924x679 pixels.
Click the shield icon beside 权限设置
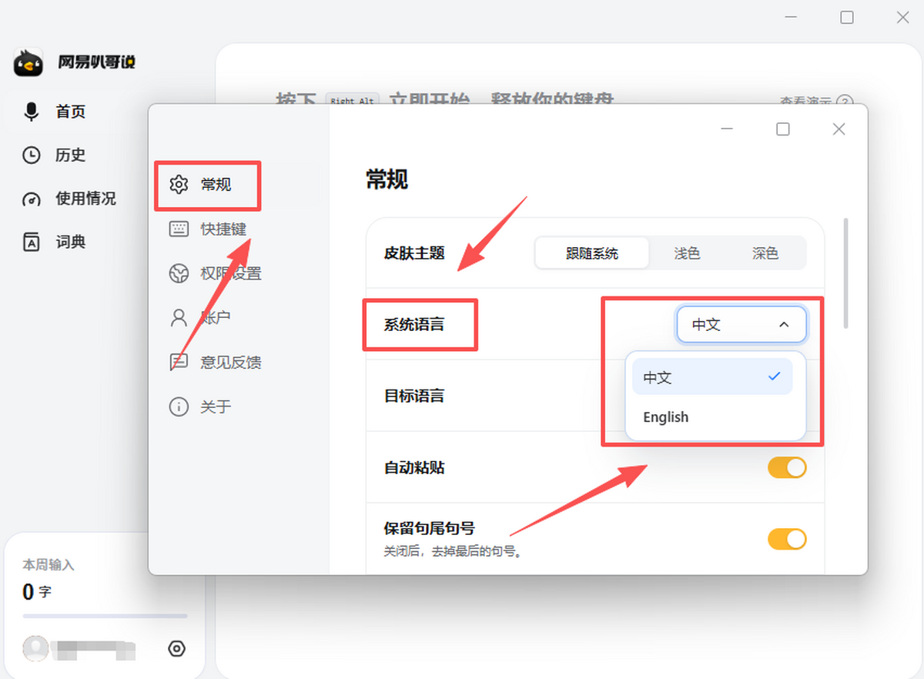coord(179,273)
